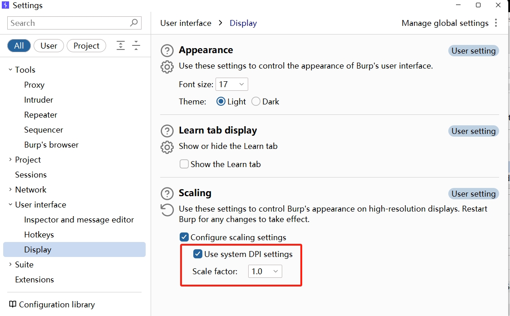Collapse the Tools tree node
The image size is (510, 316).
10,69
